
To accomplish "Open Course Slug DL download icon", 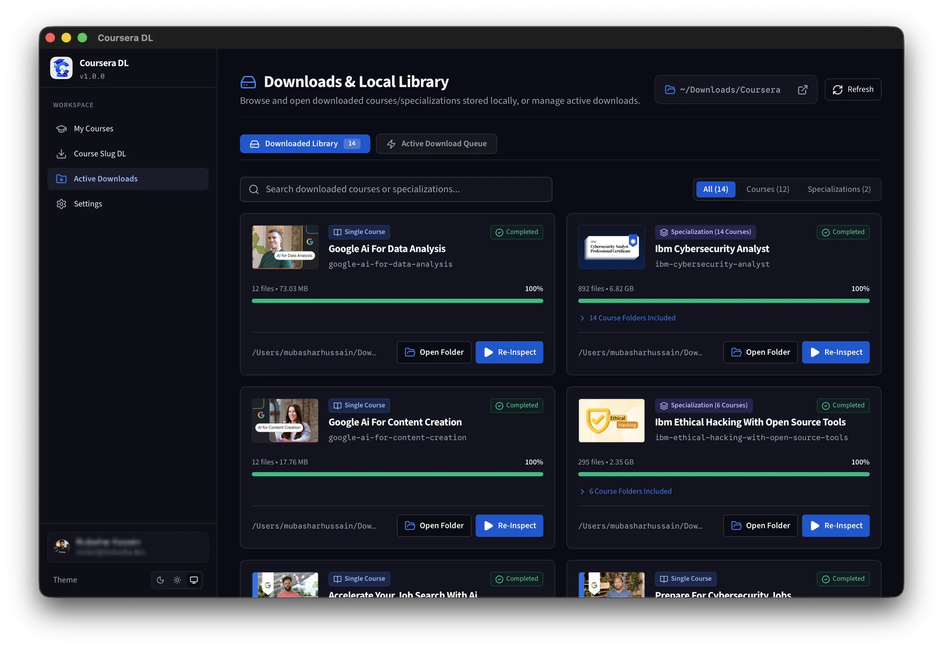I will 61,154.
